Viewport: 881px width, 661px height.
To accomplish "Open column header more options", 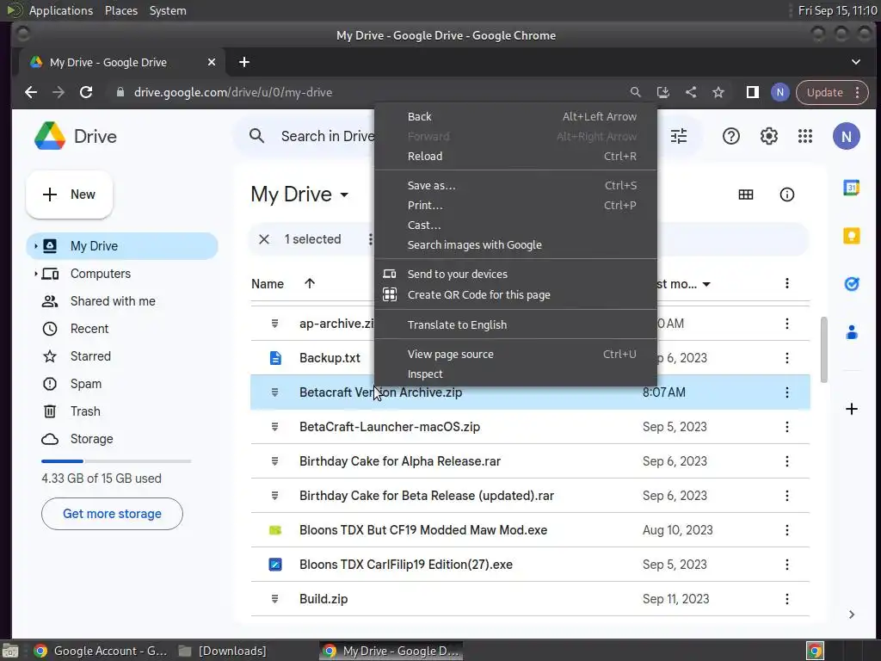I will click(x=786, y=283).
